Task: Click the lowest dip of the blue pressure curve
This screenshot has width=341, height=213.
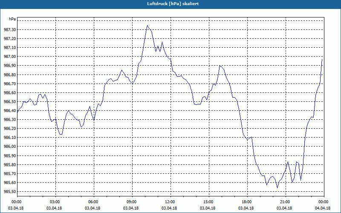Action: pos(277,188)
